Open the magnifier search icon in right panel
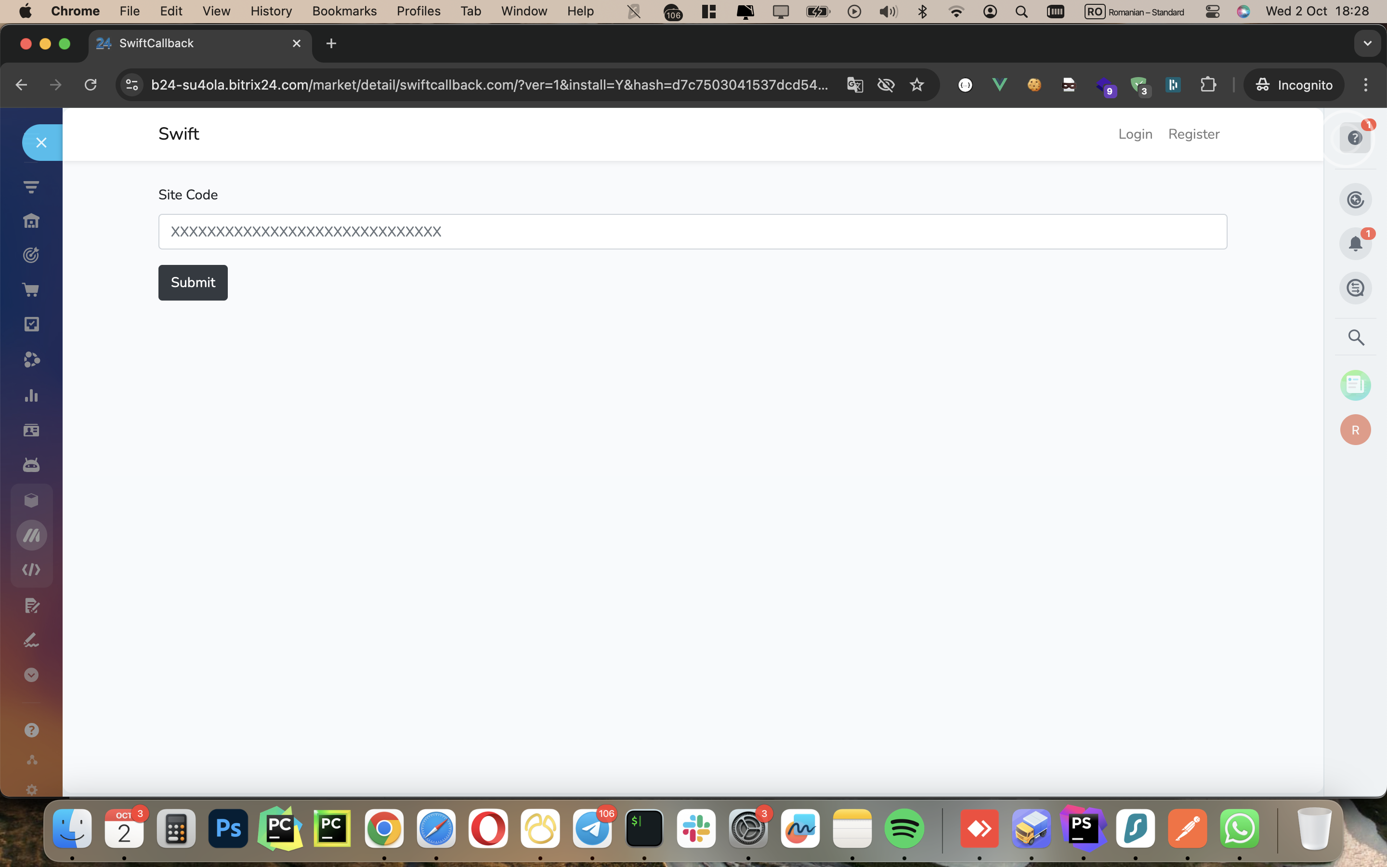Screen dimensions: 1387x867 click(1356, 337)
